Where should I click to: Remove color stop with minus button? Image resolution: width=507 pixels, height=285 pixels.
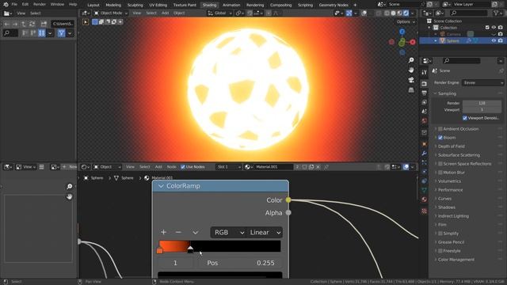pyautogui.click(x=178, y=232)
